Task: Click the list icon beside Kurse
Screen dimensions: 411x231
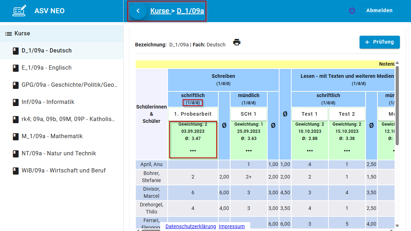Action: coord(9,34)
